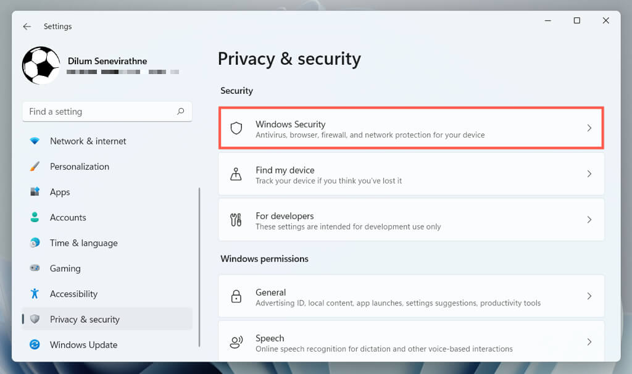Click the Apps sidebar icon
This screenshot has height=374, width=632.
click(x=35, y=192)
